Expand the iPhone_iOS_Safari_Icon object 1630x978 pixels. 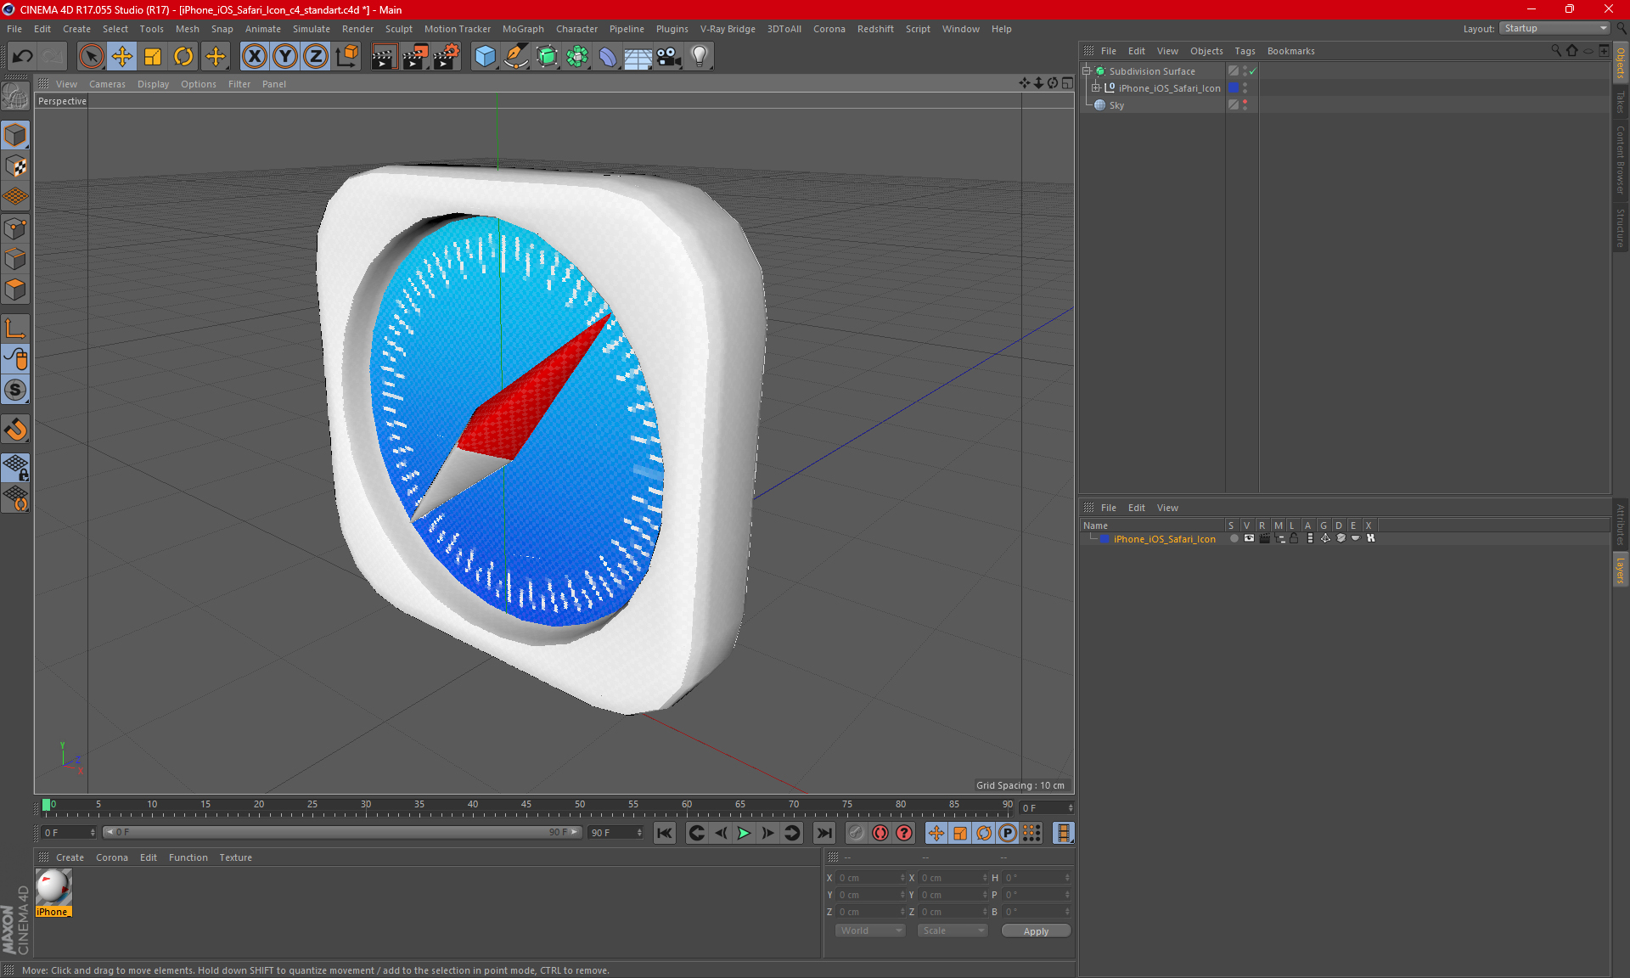pyautogui.click(x=1095, y=87)
